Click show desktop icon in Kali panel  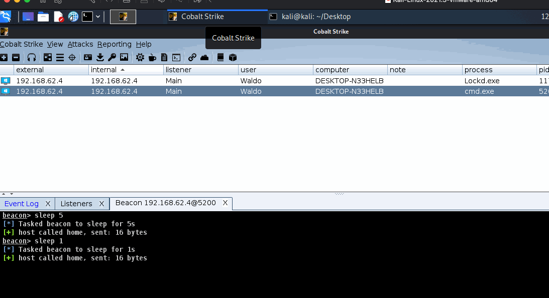[28, 17]
